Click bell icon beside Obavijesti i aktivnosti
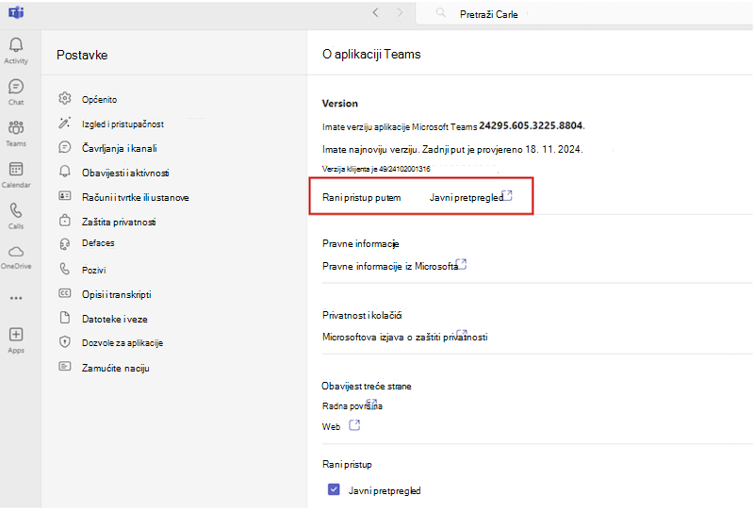Viewport: 754px width, 512px height. (x=65, y=172)
